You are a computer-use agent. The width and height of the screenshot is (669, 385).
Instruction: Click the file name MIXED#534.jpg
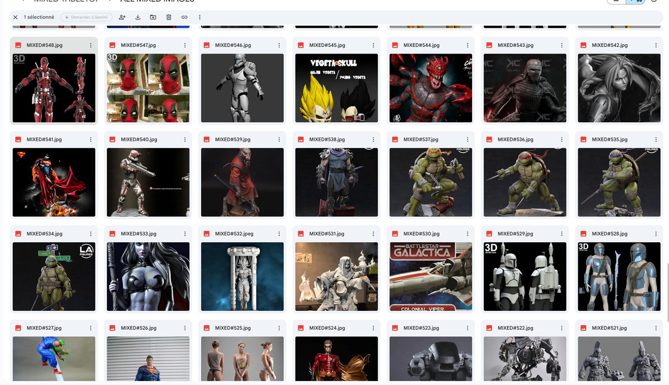tap(45, 234)
